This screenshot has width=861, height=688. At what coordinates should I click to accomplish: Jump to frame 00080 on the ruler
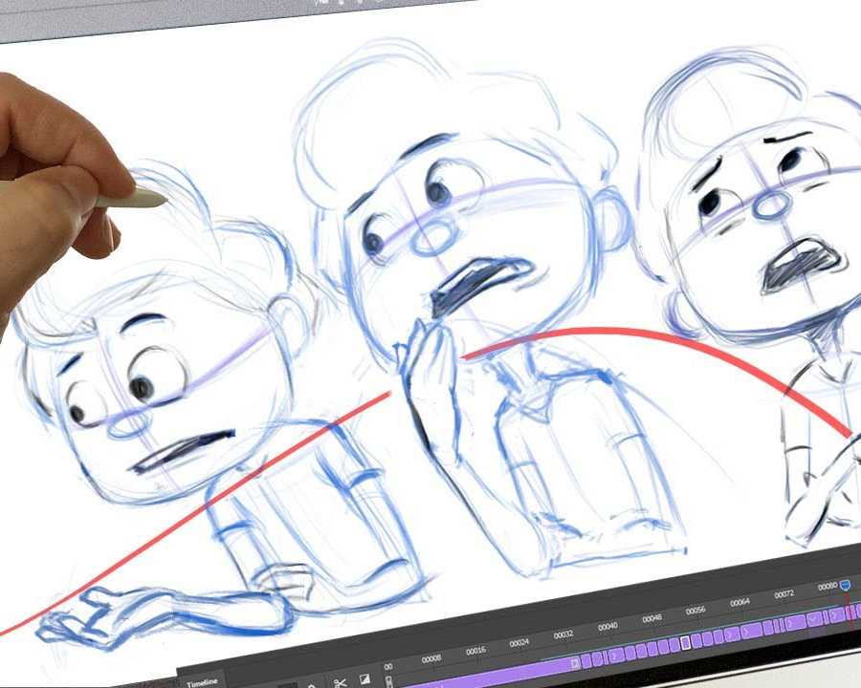point(827,587)
